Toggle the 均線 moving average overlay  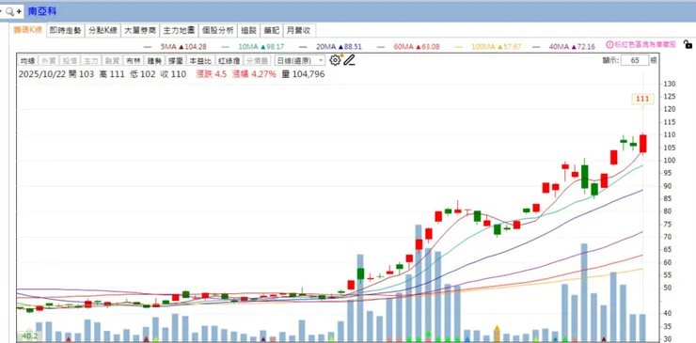(x=27, y=61)
